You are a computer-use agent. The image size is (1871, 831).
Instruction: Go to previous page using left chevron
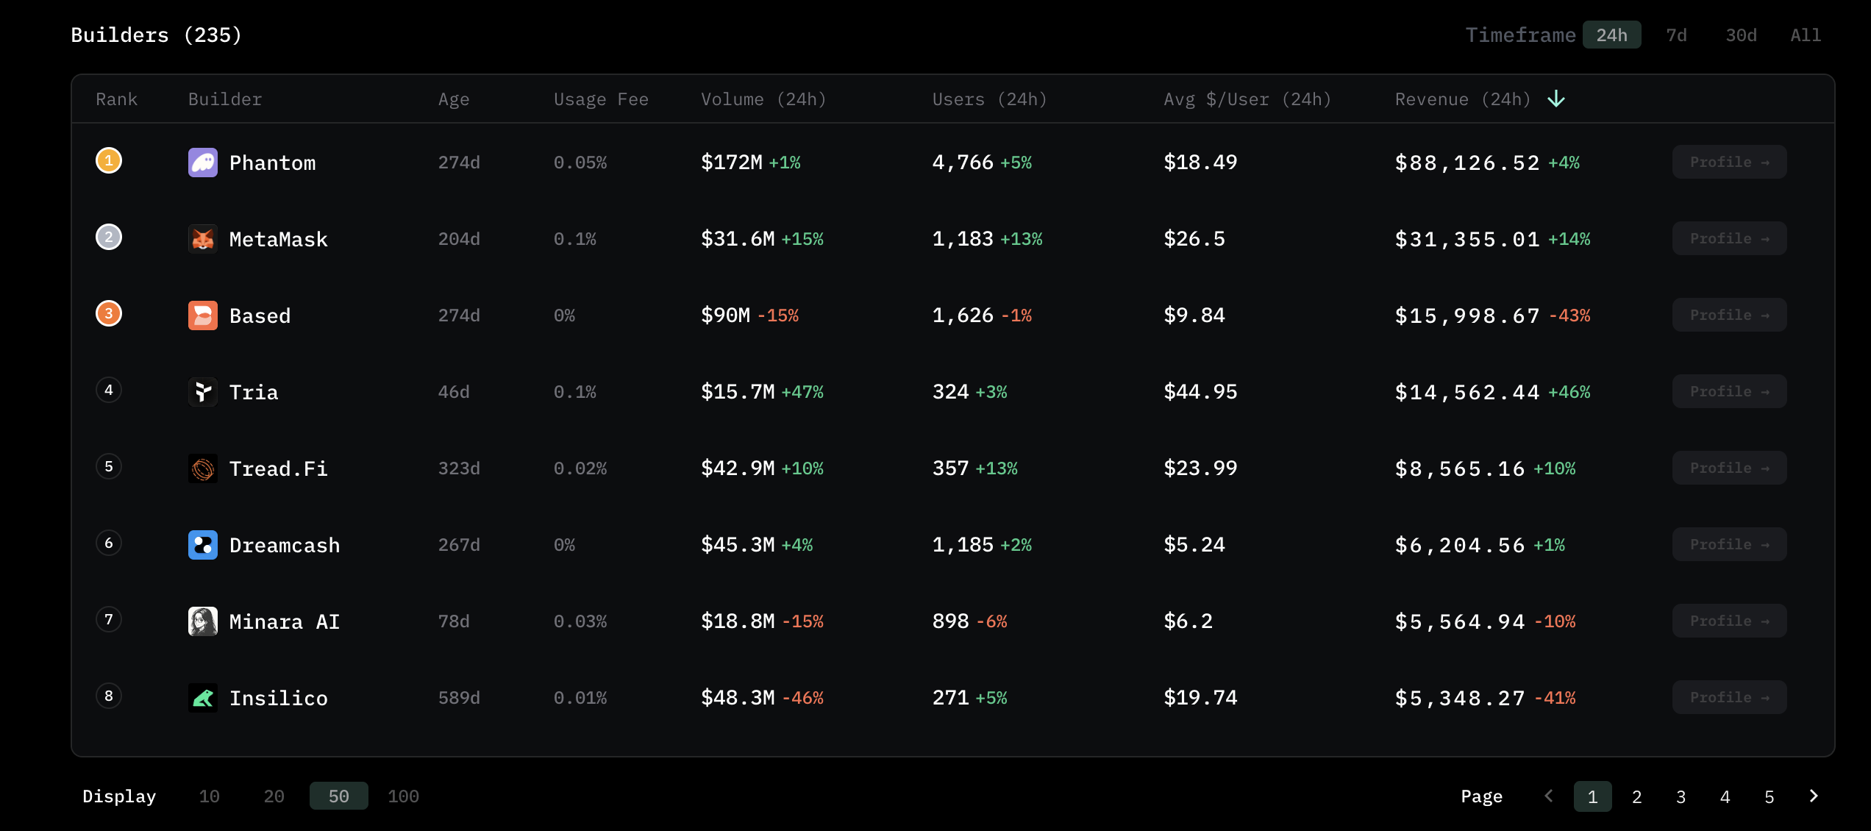pyautogui.click(x=1549, y=796)
